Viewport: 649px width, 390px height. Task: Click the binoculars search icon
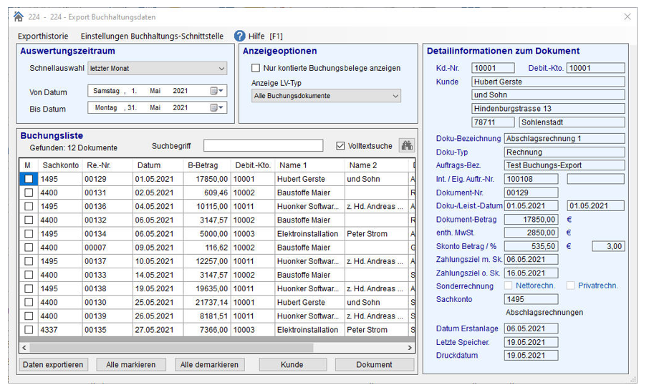click(x=407, y=145)
